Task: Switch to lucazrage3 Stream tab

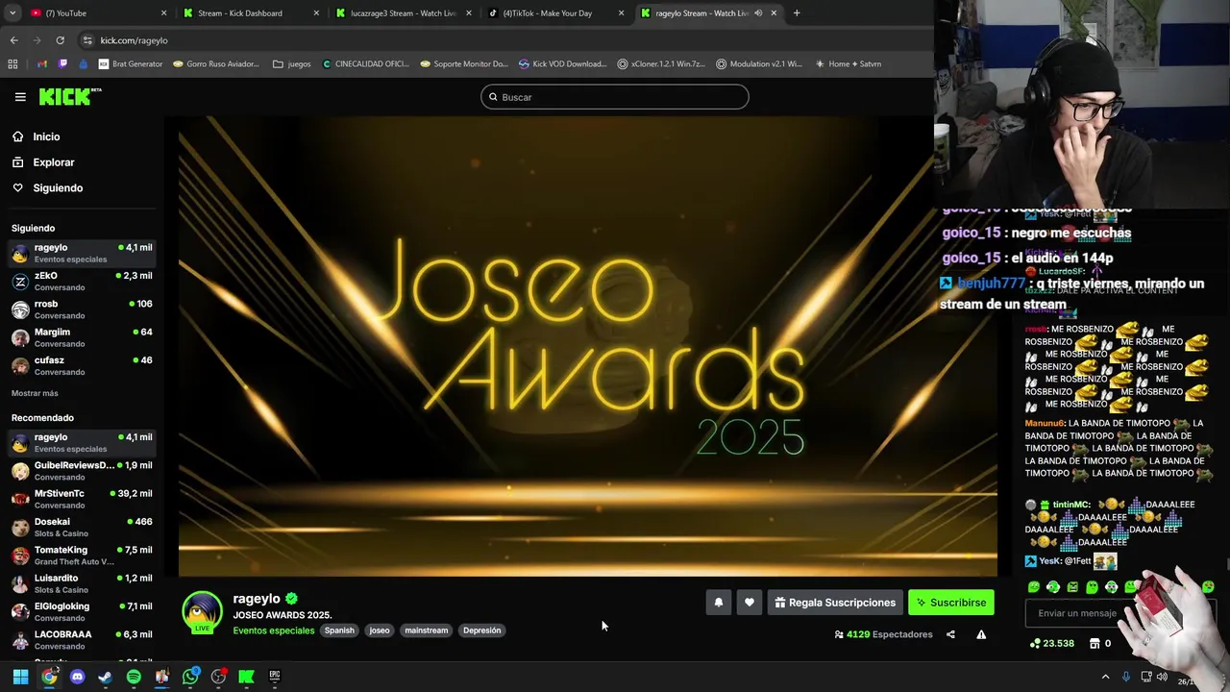Action: [x=404, y=13]
